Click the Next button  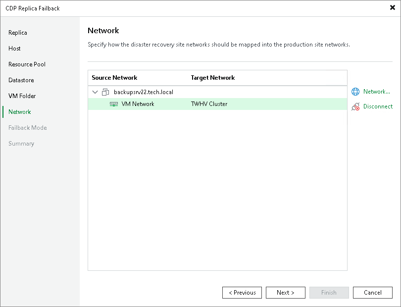pyautogui.click(x=285, y=292)
